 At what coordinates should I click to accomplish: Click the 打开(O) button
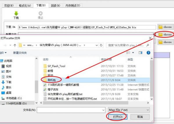pos(118,117)
